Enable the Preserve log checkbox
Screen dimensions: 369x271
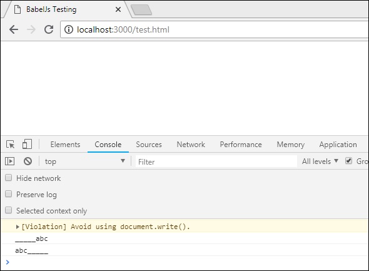coord(9,194)
